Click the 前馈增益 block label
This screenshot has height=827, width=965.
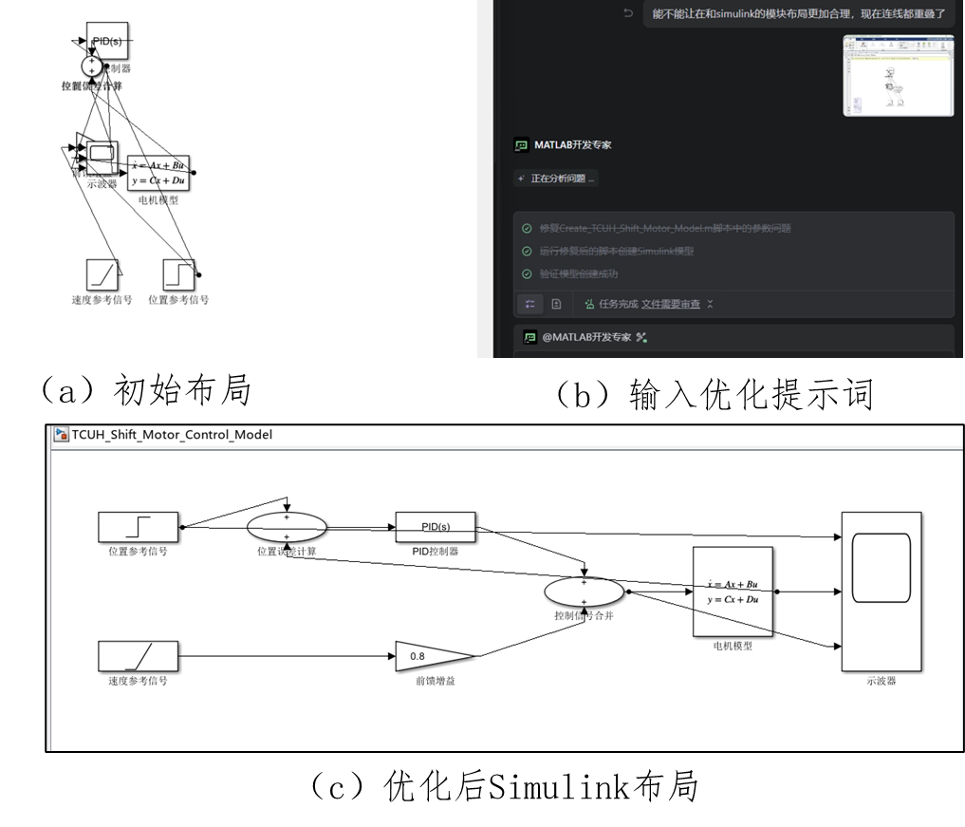(436, 681)
